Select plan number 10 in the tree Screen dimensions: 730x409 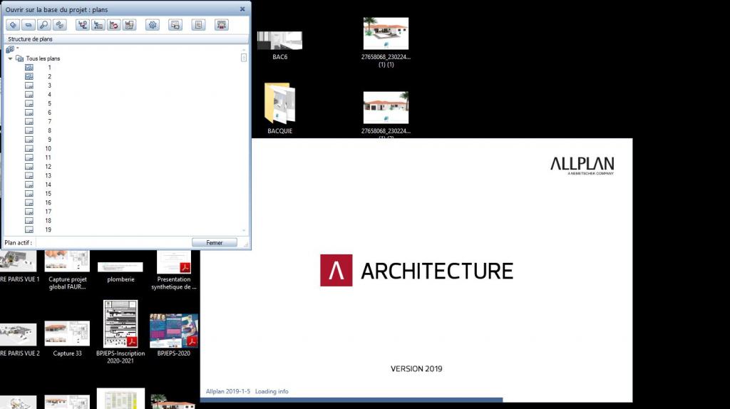[48, 148]
